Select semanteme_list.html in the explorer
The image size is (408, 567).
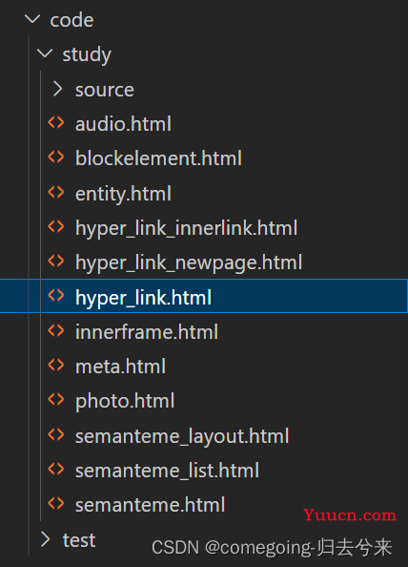click(167, 471)
